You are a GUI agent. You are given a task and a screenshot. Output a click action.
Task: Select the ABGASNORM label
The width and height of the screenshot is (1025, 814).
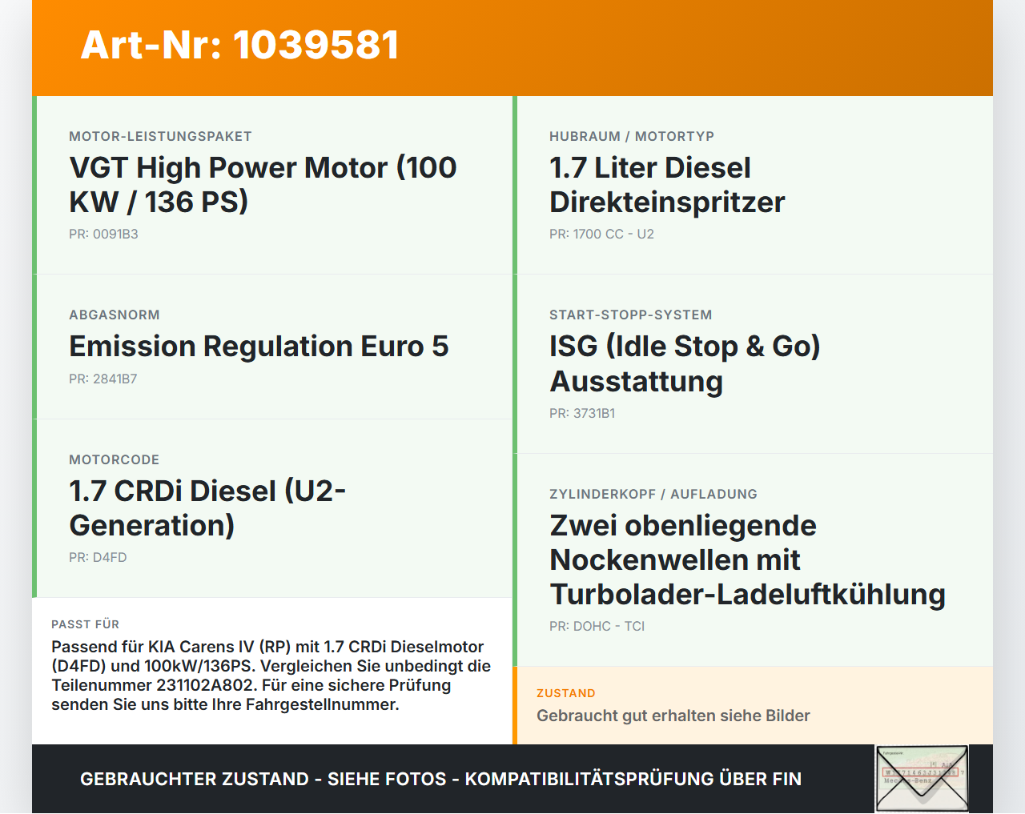coord(115,315)
